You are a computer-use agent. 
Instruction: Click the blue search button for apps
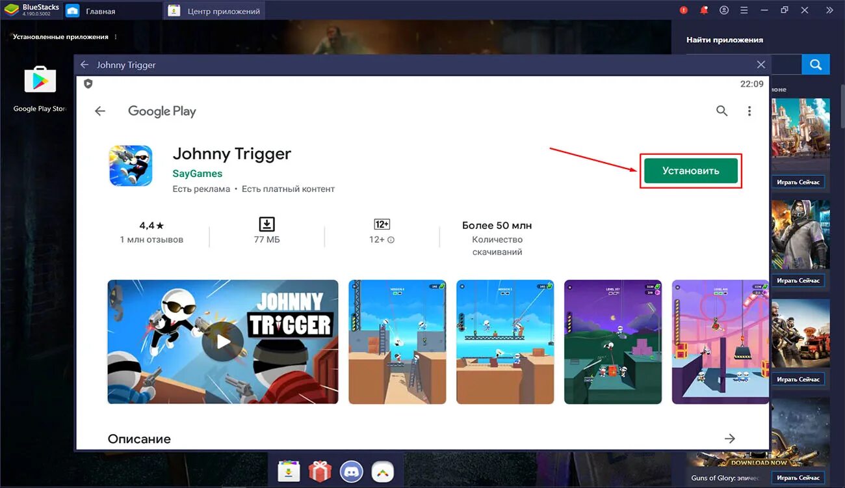click(x=816, y=64)
